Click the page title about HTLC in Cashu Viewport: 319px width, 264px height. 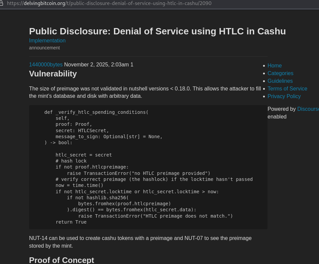tap(157, 31)
